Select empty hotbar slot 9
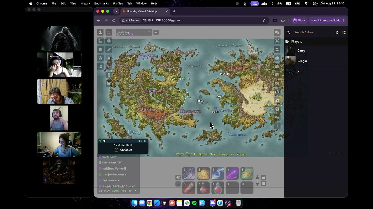The height and width of the screenshot is (209, 373). coord(233,188)
